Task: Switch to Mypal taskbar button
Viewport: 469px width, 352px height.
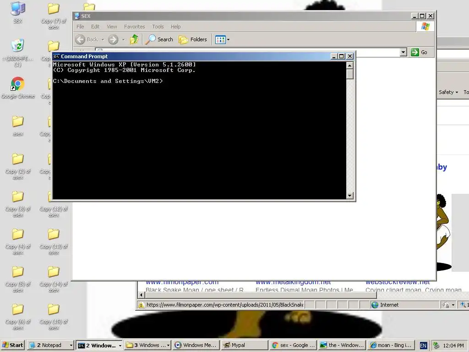Action: pos(245,345)
